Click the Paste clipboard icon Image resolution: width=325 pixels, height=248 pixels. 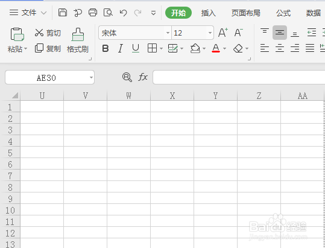click(17, 34)
